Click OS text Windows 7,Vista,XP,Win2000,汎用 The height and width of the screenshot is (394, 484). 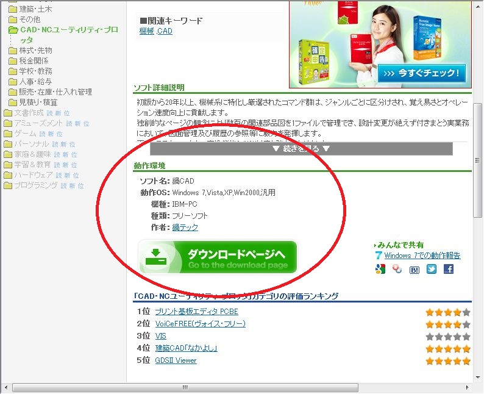coord(224,193)
